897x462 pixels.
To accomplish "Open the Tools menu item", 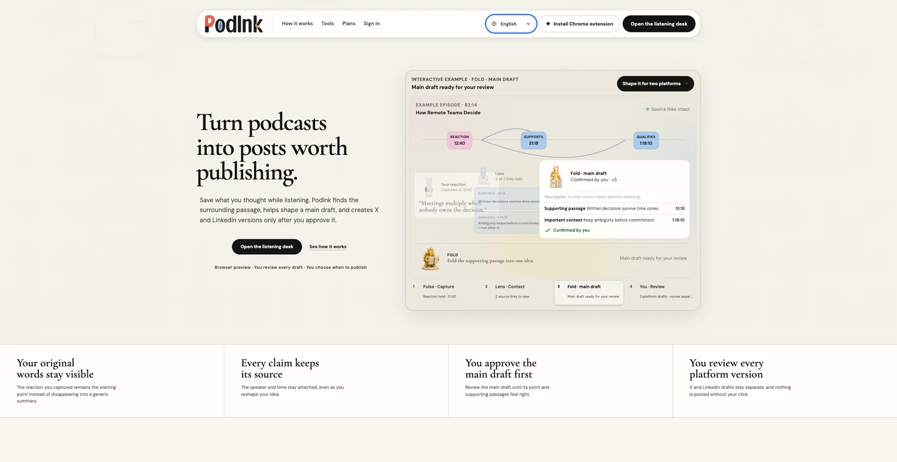I will click(x=328, y=23).
